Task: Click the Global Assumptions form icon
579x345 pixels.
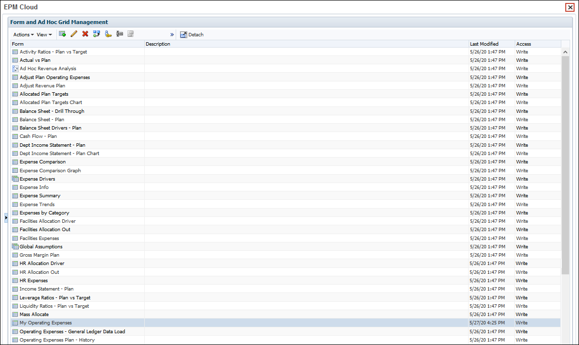Action: click(x=15, y=246)
